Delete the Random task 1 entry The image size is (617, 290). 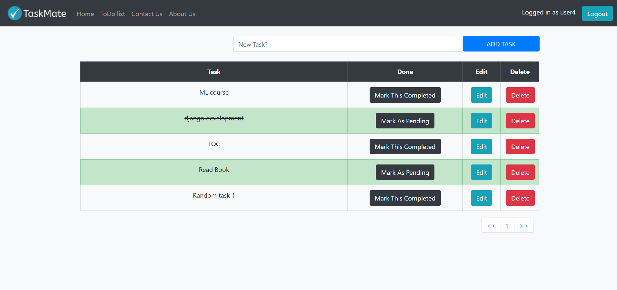point(520,198)
